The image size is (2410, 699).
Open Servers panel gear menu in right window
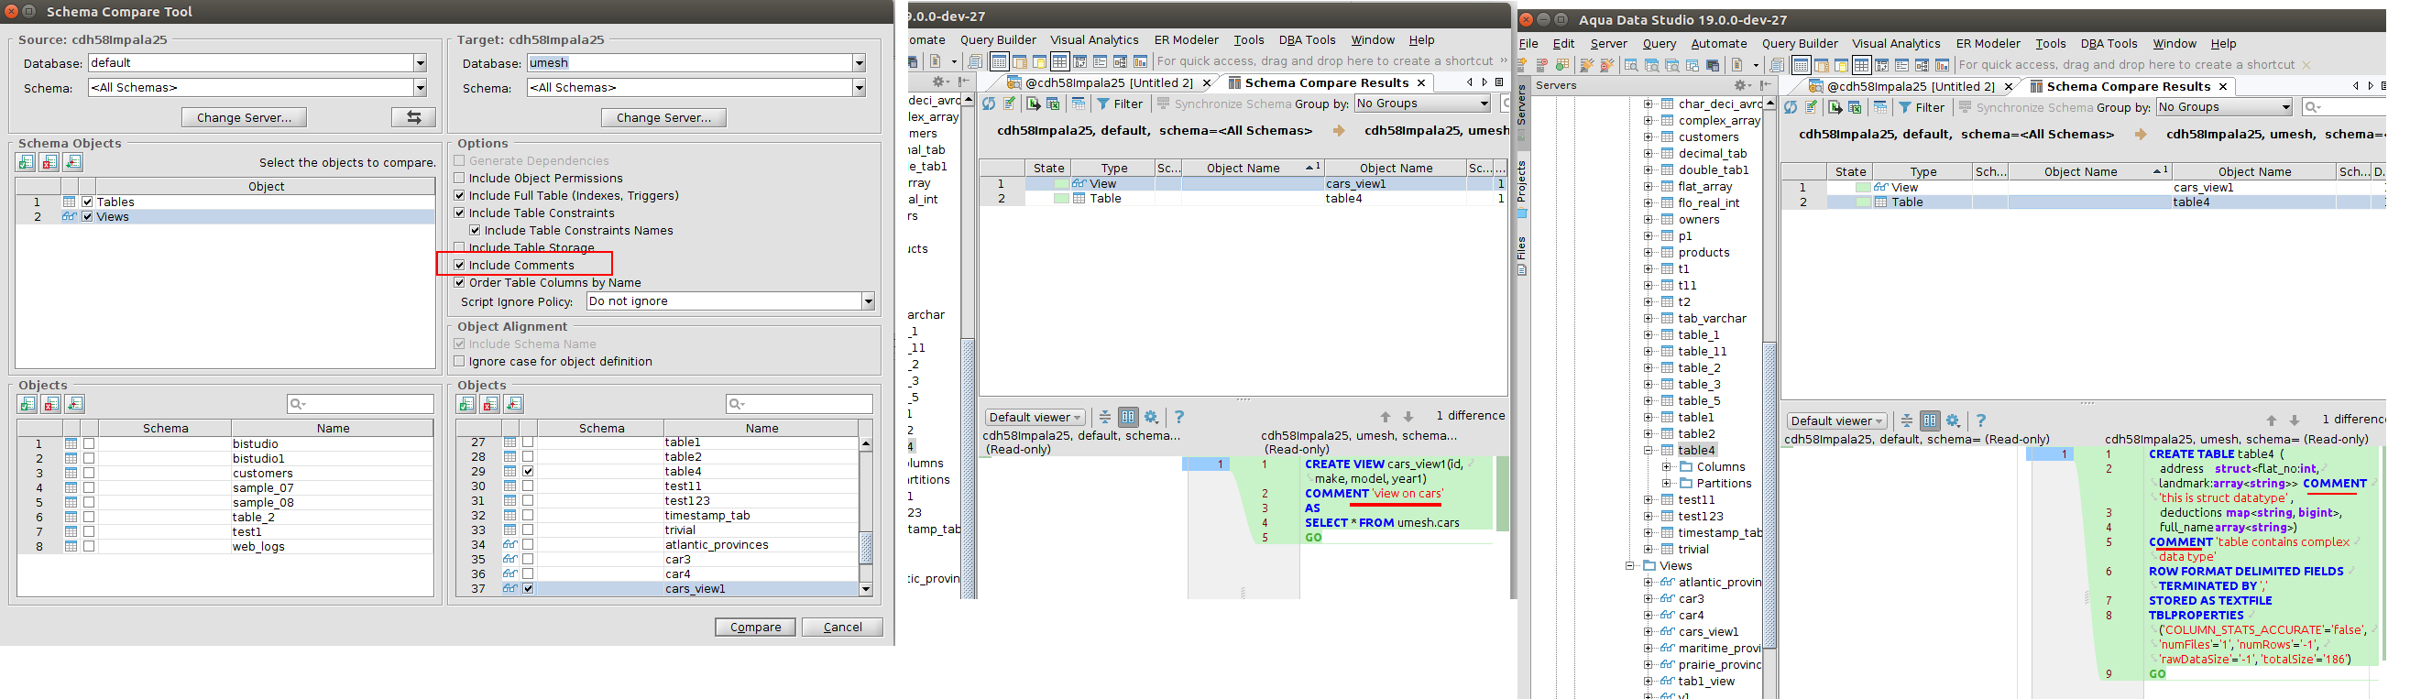point(1744,85)
